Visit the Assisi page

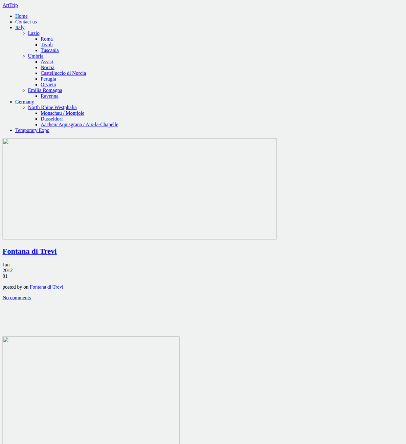(x=47, y=62)
